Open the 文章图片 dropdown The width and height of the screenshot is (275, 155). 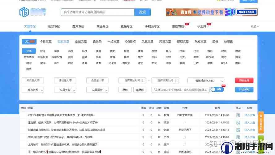pos(97,90)
